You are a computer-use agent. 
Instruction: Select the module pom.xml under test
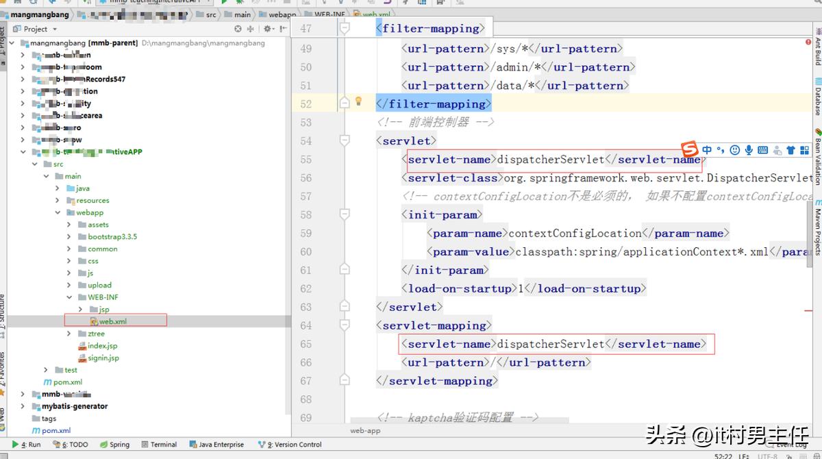pos(63,382)
